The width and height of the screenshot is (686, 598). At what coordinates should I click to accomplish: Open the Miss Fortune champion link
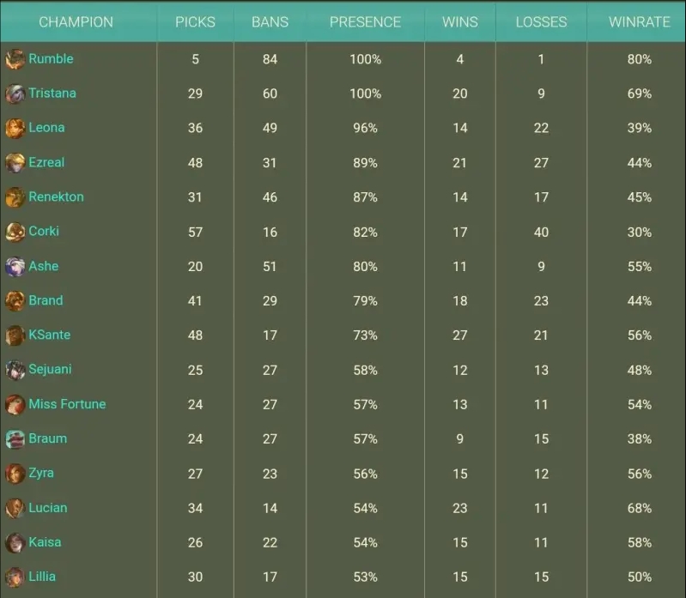click(x=67, y=404)
